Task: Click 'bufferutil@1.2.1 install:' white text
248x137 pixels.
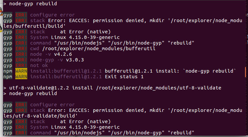Action: [142, 71]
